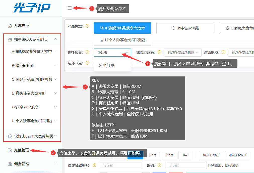This screenshot has width=254, height=173.
Task: Click help icon next to 过滤IP段
Action: click(x=223, y=52)
